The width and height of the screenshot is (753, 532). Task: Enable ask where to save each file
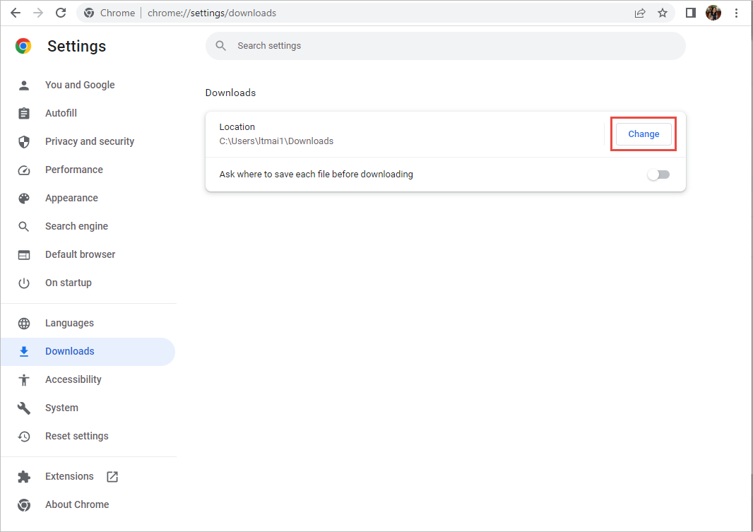pos(658,175)
